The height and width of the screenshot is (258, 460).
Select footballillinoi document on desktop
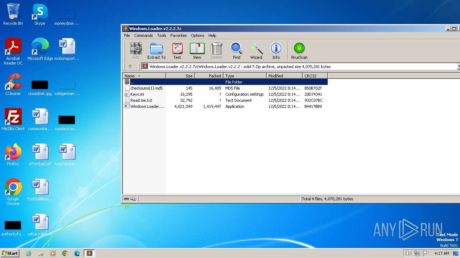(x=40, y=190)
